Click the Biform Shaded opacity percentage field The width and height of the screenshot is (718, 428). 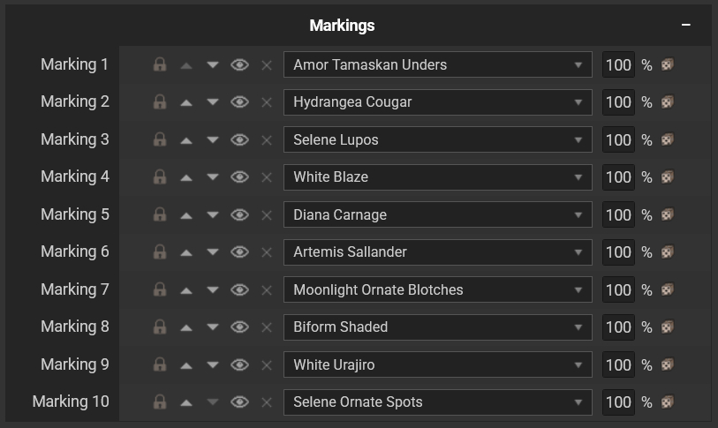[618, 327]
